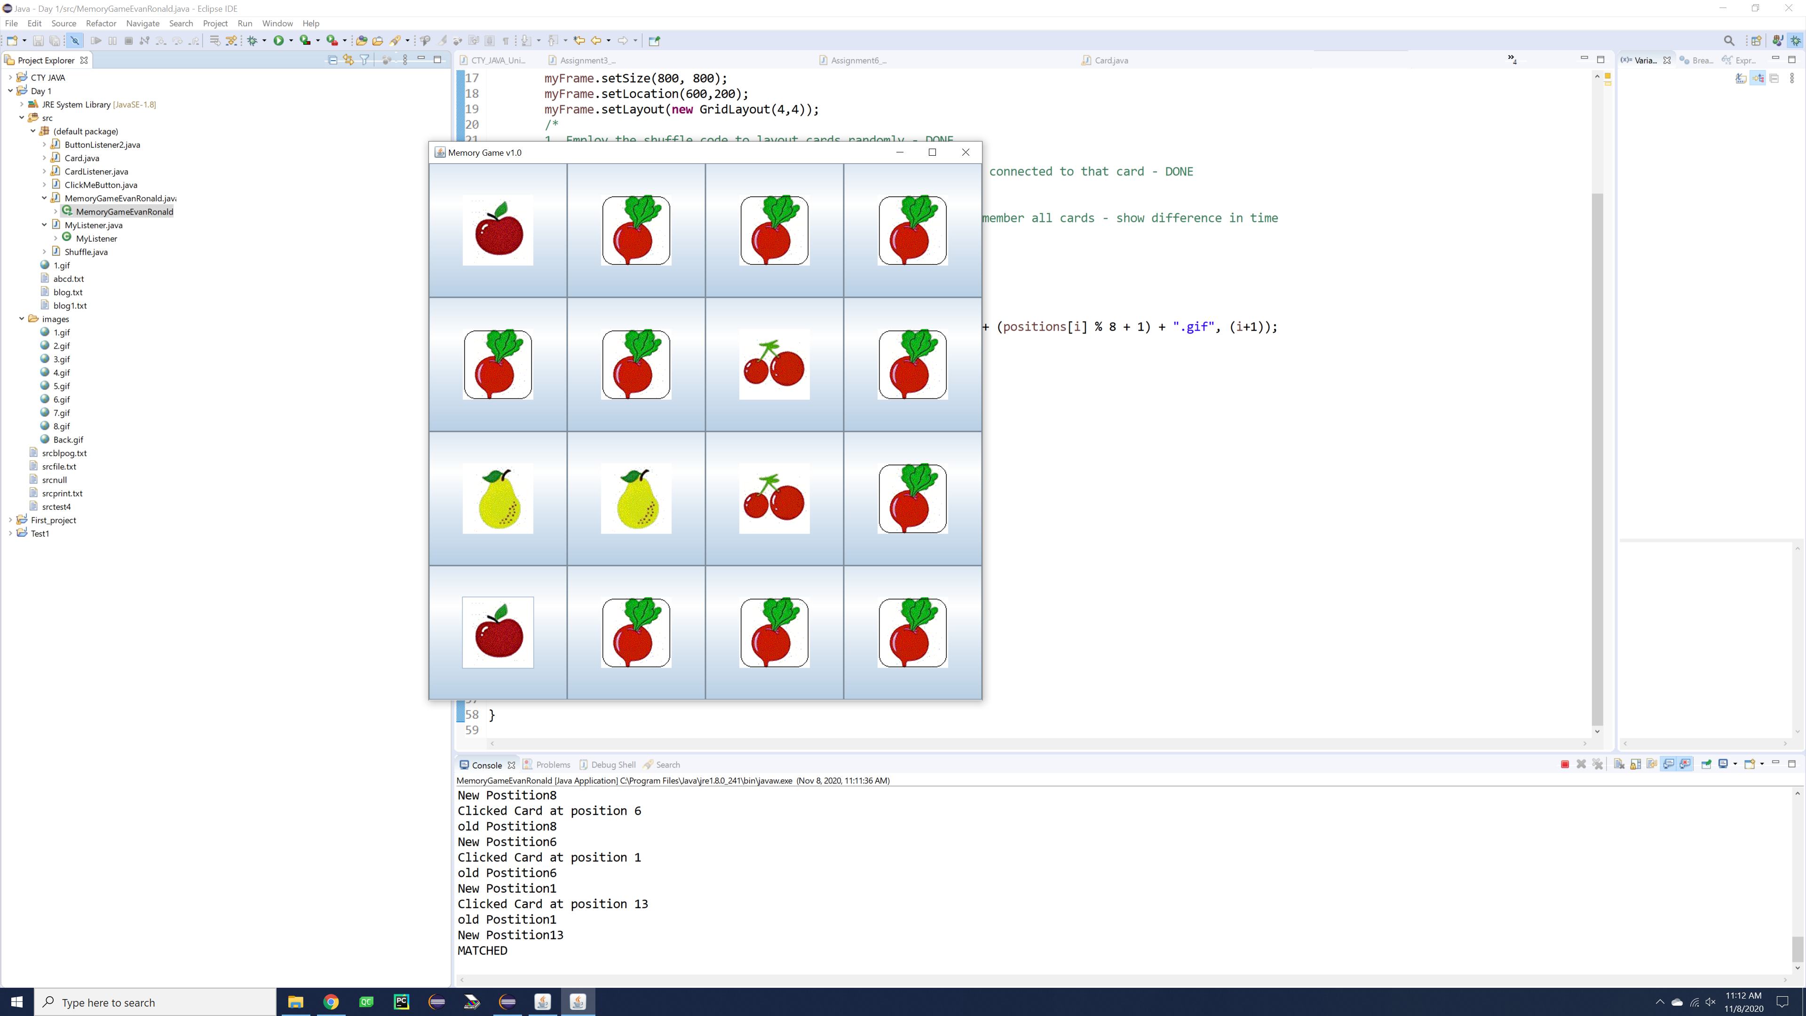The width and height of the screenshot is (1806, 1016).
Task: Click the Search magnifier icon at top right
Action: [x=1729, y=40]
